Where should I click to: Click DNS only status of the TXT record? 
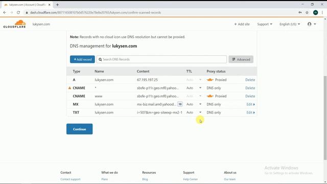tap(214, 112)
